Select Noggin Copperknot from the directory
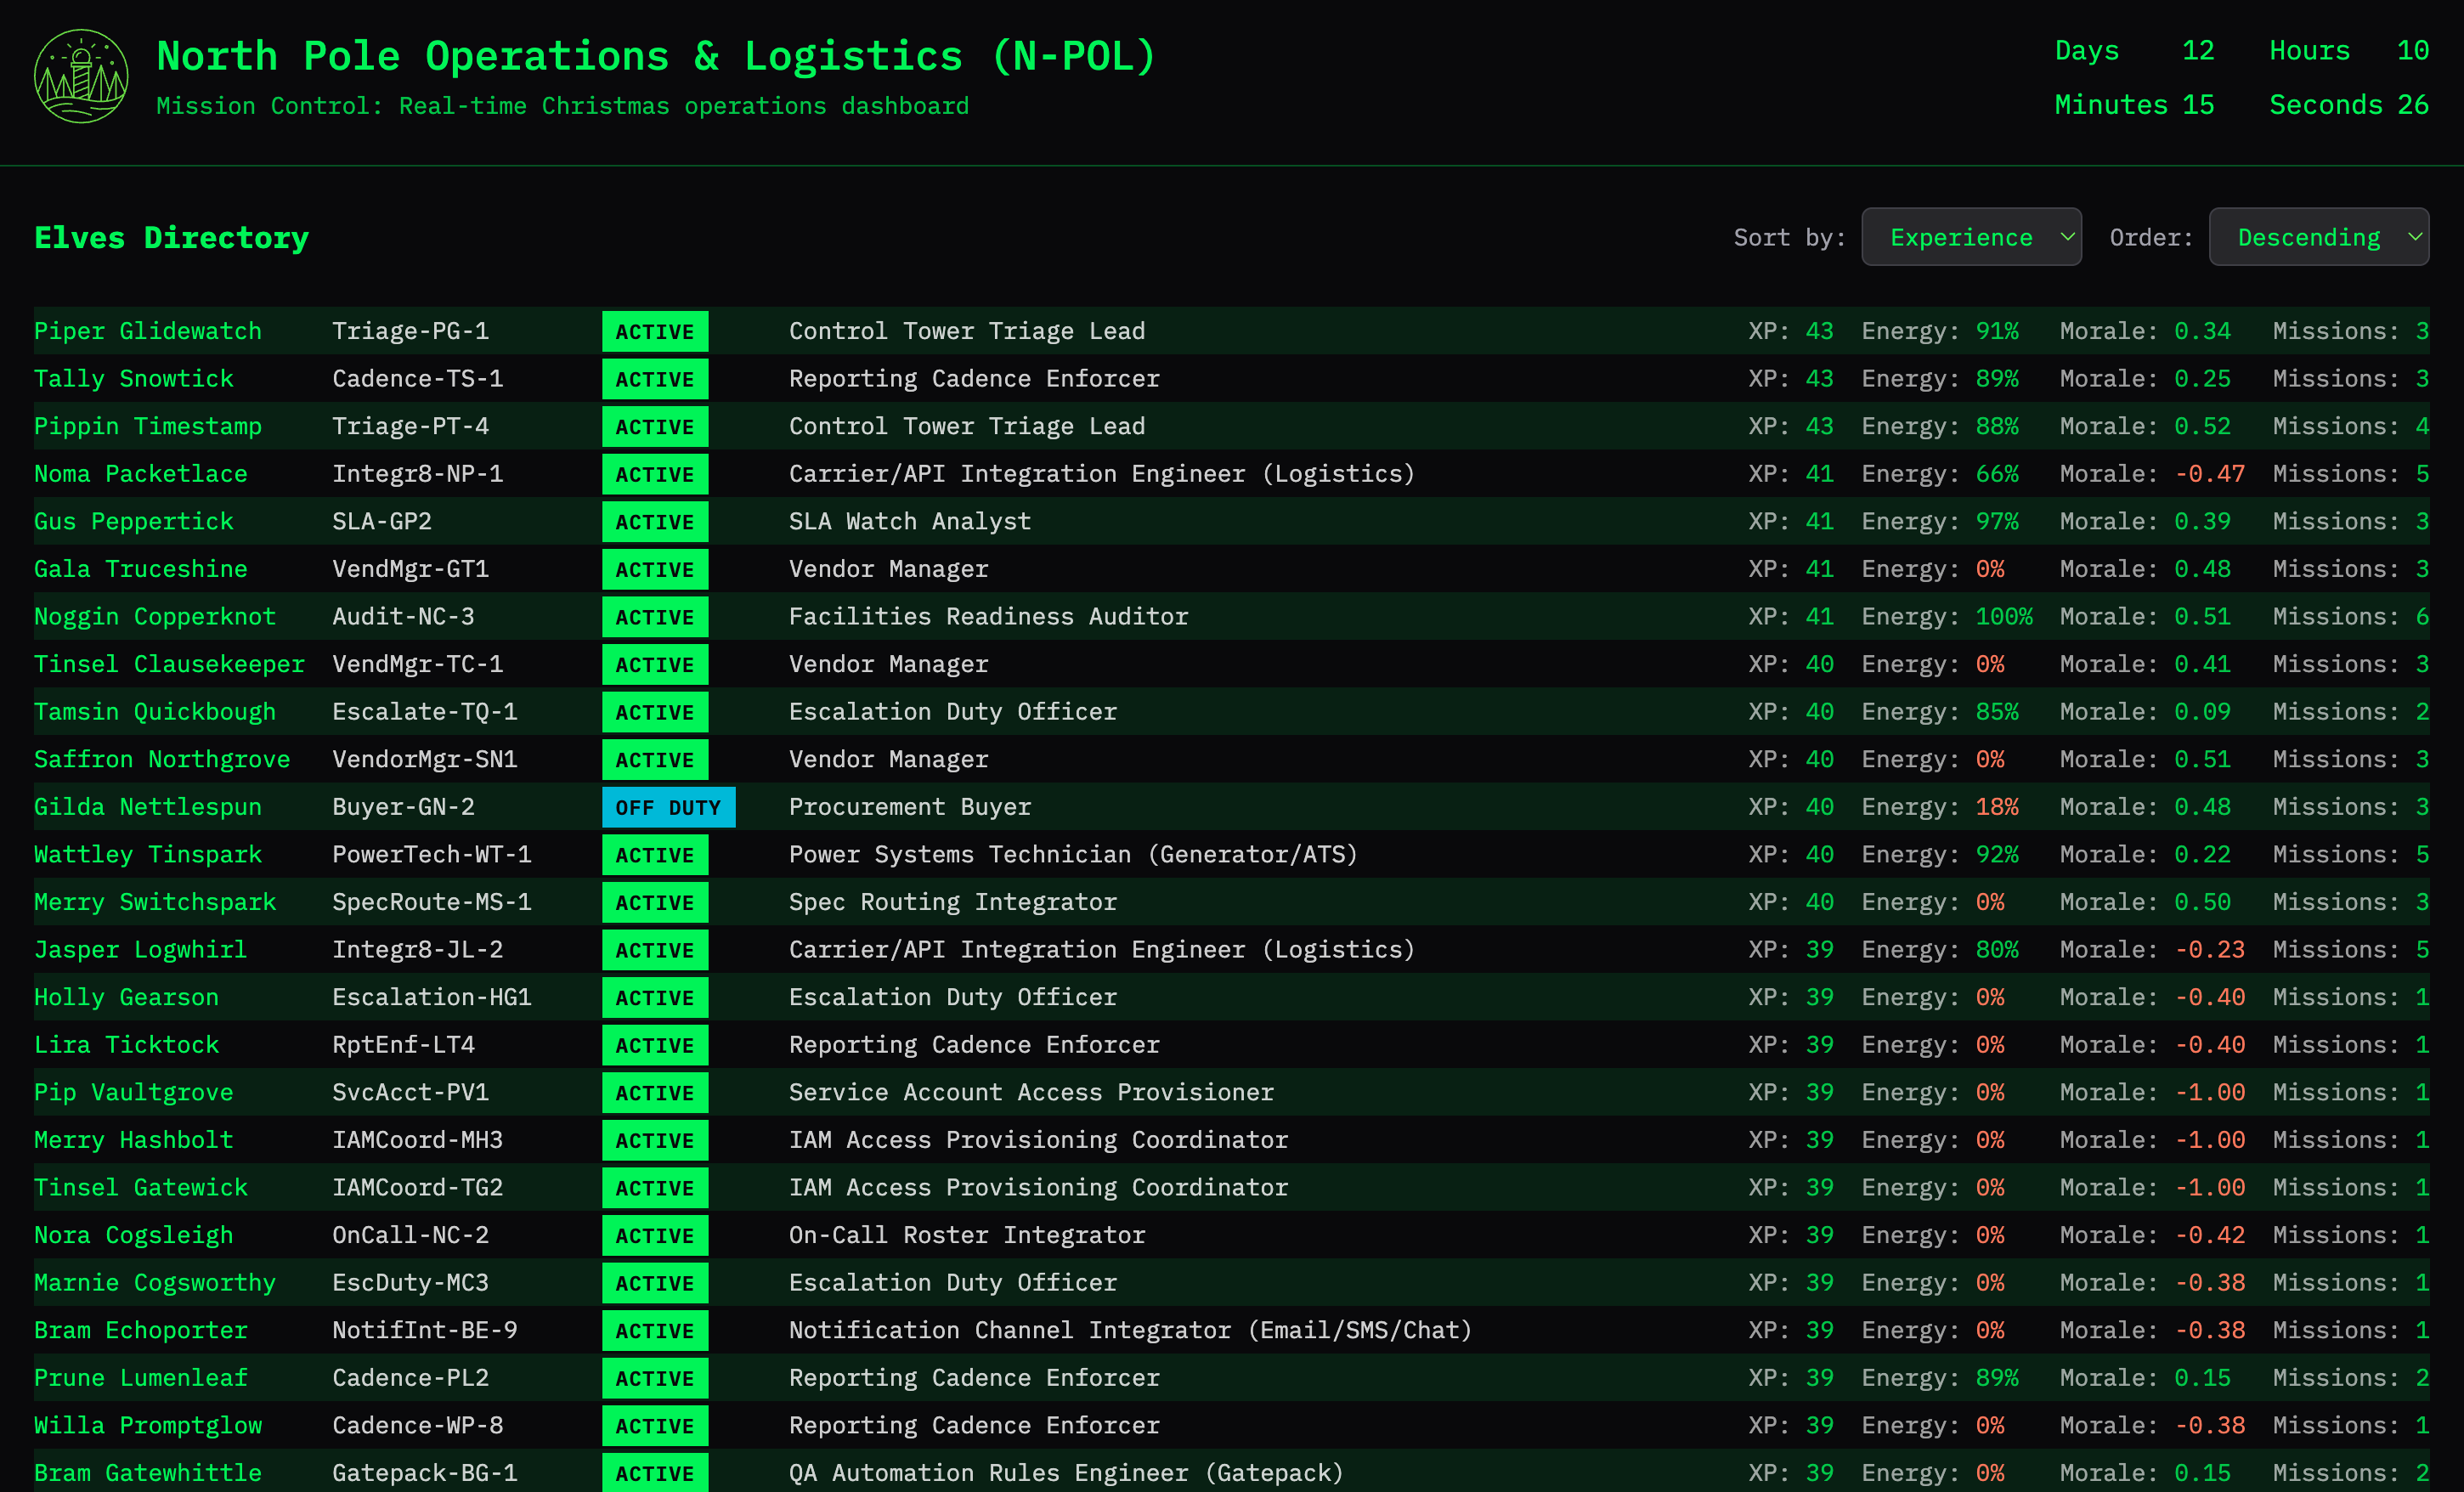The width and height of the screenshot is (2464, 1492). point(155,616)
